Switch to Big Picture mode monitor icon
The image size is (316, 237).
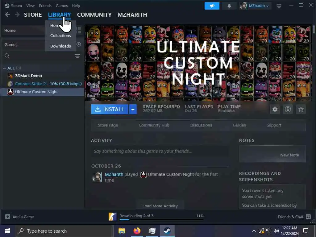279,6
